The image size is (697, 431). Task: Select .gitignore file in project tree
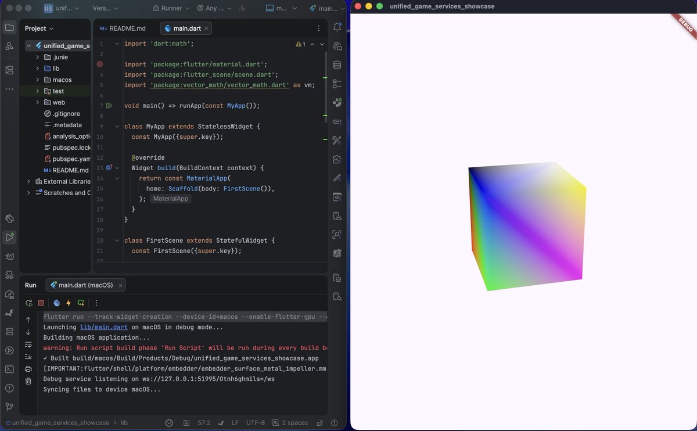click(x=62, y=114)
